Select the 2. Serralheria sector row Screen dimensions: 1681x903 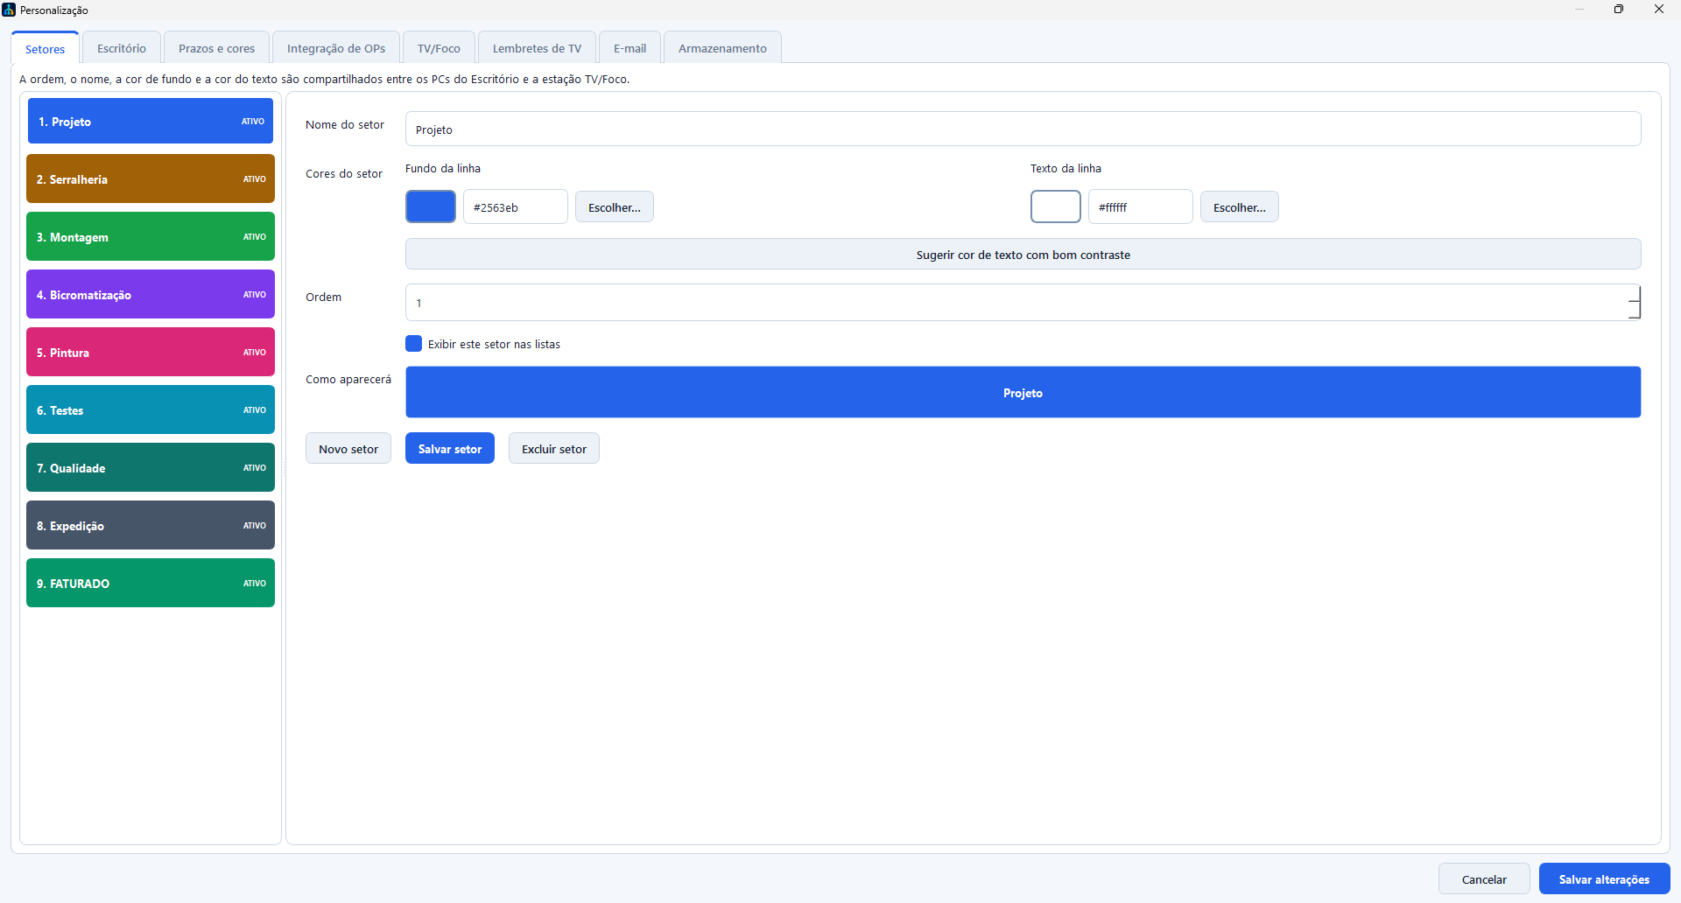(151, 178)
